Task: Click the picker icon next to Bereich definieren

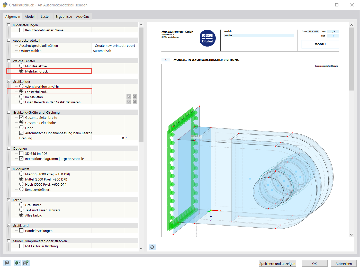Action: [128, 102]
